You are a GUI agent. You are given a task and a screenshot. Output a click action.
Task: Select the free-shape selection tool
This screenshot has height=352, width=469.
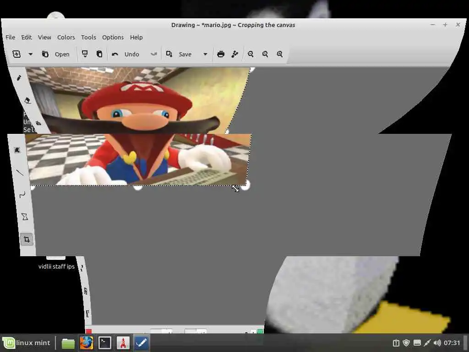click(17, 150)
